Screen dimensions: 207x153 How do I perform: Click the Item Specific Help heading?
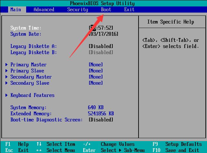(x=171, y=22)
